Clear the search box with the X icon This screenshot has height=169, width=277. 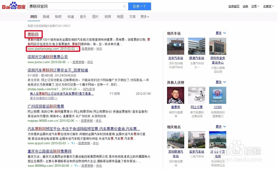pos(125,7)
